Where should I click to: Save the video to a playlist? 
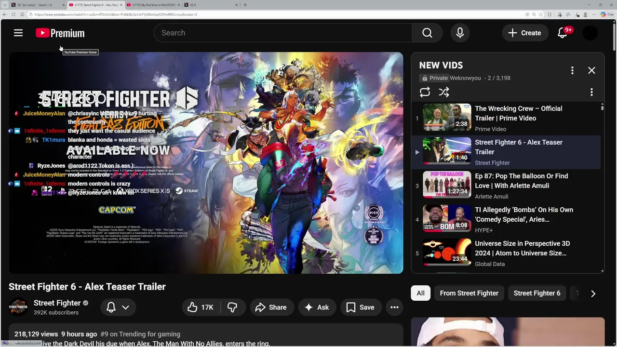click(360, 307)
